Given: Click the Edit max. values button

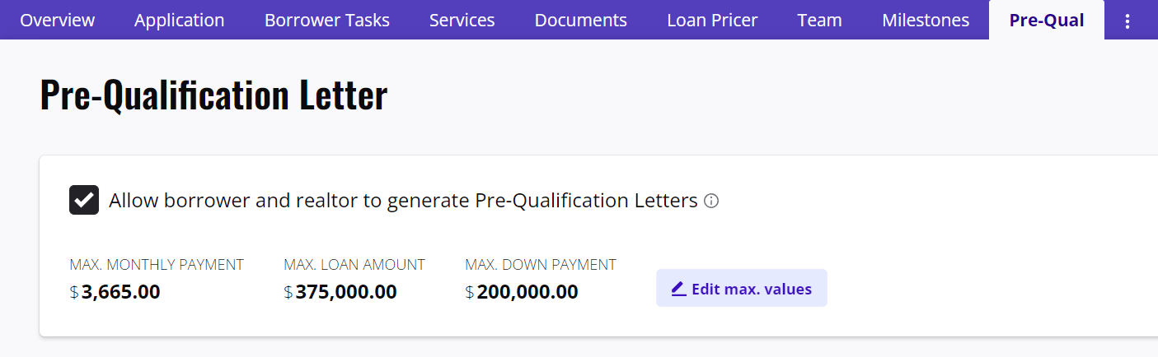Looking at the screenshot, I should click(741, 289).
